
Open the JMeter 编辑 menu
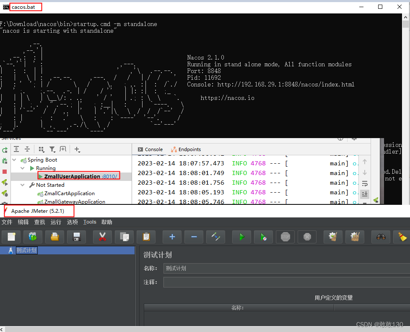tap(23, 222)
